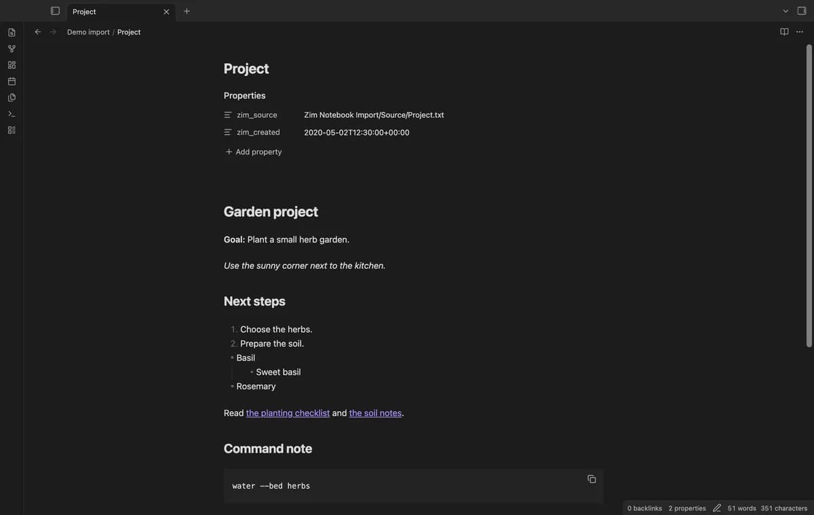The image size is (814, 515).
Task: Click the 351 characters status entry
Action: point(784,508)
